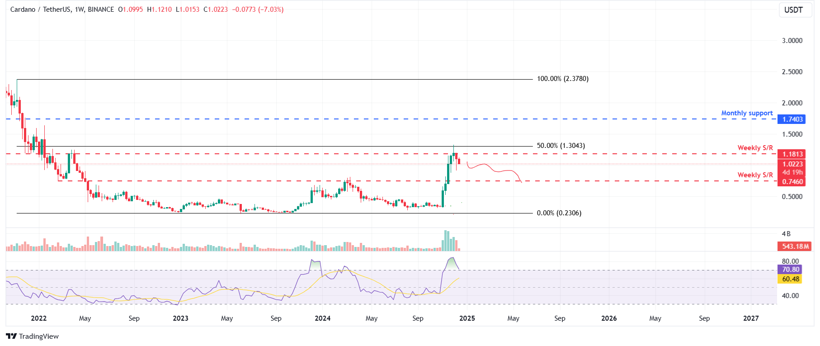
Task: Click the open value O1.0995 in header
Action: [x=131, y=9]
